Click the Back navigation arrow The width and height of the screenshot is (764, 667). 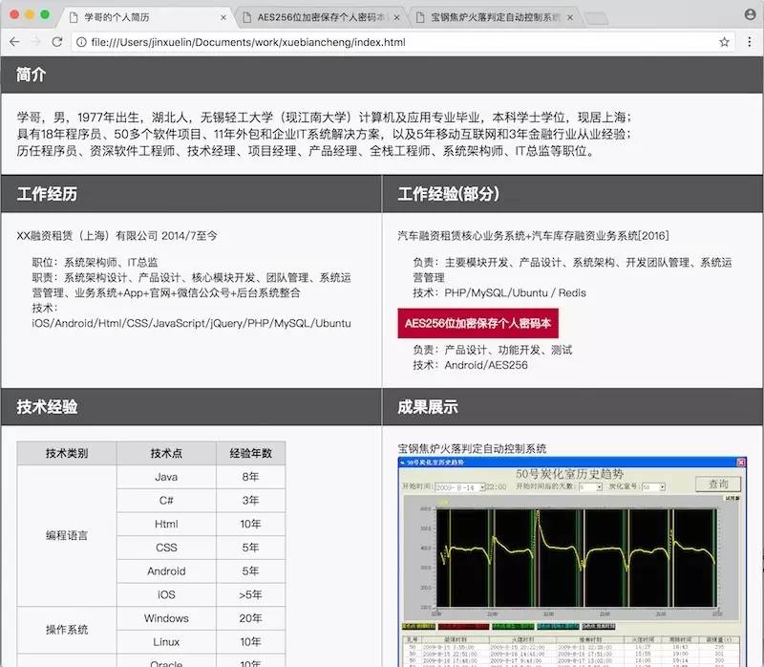14,42
